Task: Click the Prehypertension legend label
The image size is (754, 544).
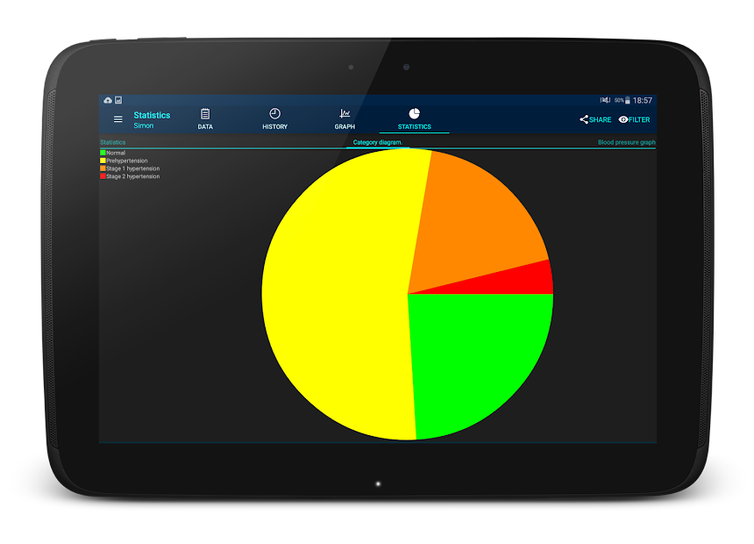Action: [x=127, y=161]
